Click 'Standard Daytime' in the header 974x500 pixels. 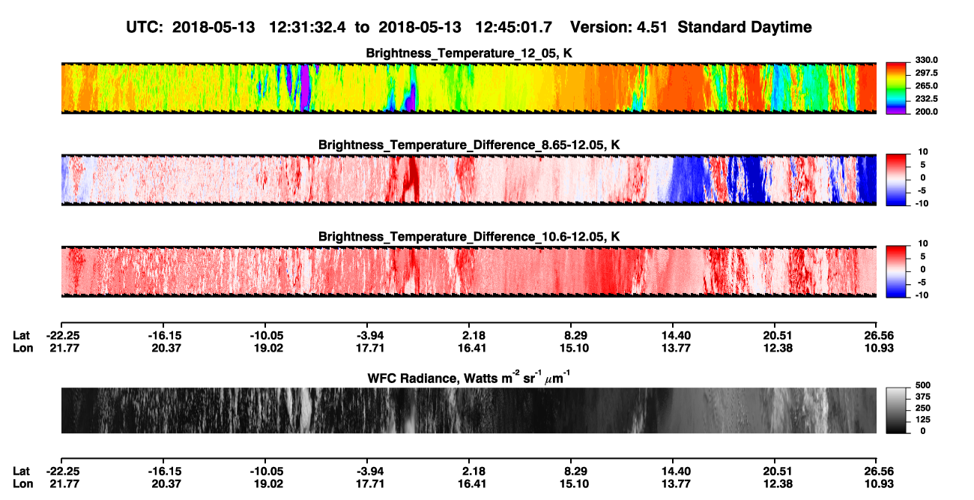pos(744,27)
